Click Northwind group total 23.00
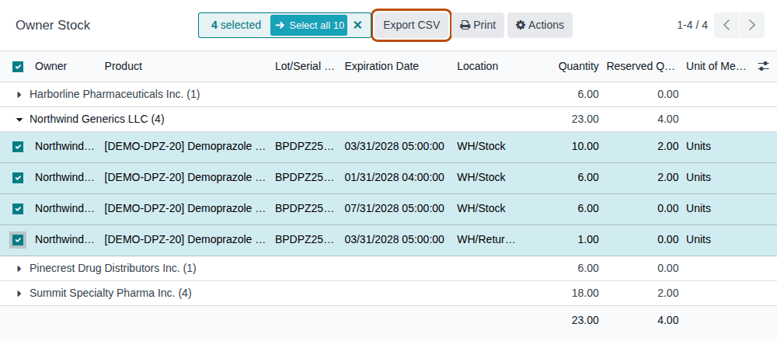Screen dimensions: 777x341 [x=585, y=119]
